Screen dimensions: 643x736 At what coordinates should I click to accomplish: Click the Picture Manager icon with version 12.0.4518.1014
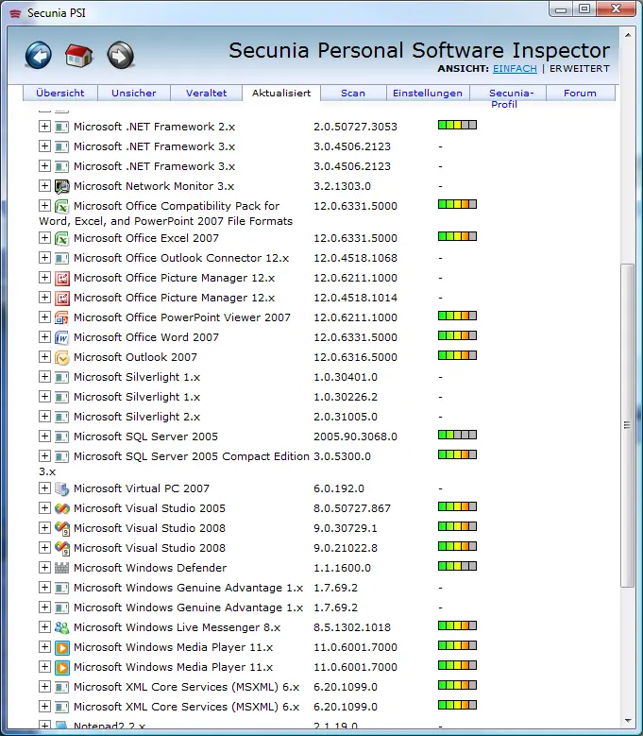pos(62,298)
